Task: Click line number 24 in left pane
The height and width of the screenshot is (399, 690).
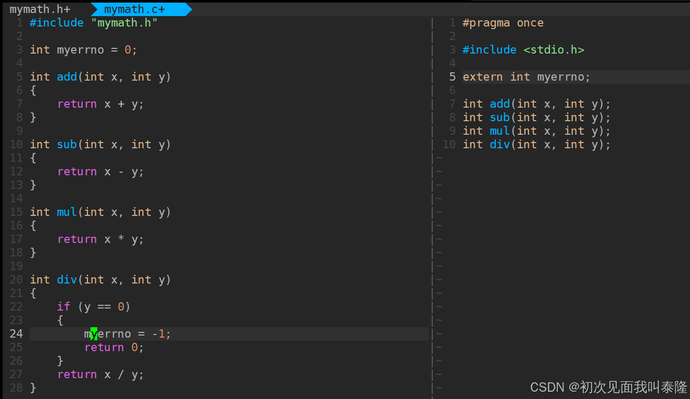Action: 16,334
